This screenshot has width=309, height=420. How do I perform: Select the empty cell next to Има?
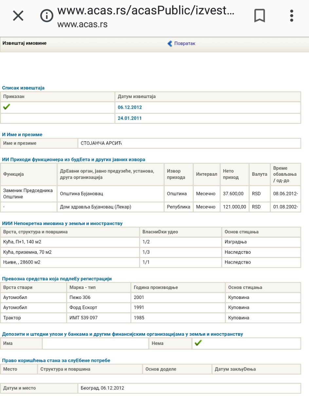(x=95, y=343)
